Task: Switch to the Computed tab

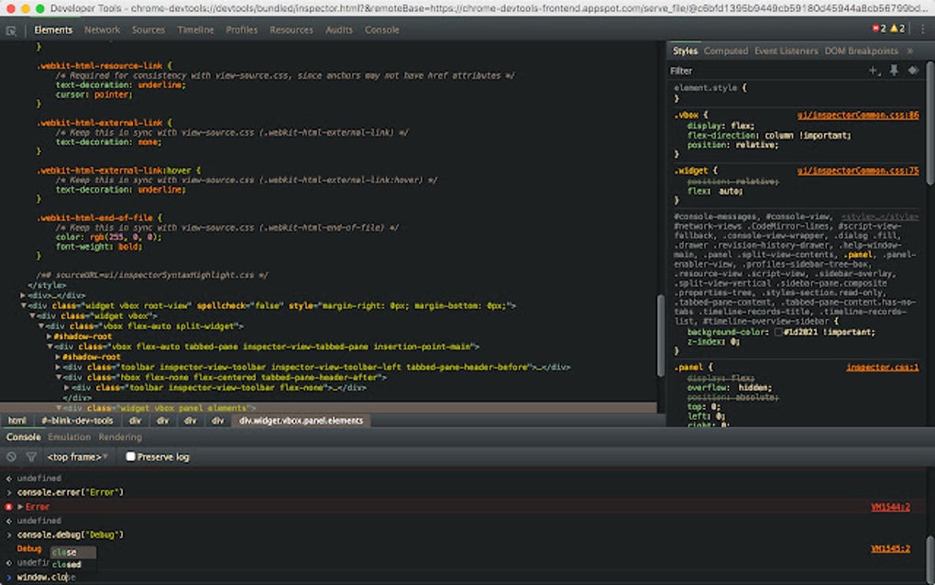Action: pyautogui.click(x=726, y=50)
